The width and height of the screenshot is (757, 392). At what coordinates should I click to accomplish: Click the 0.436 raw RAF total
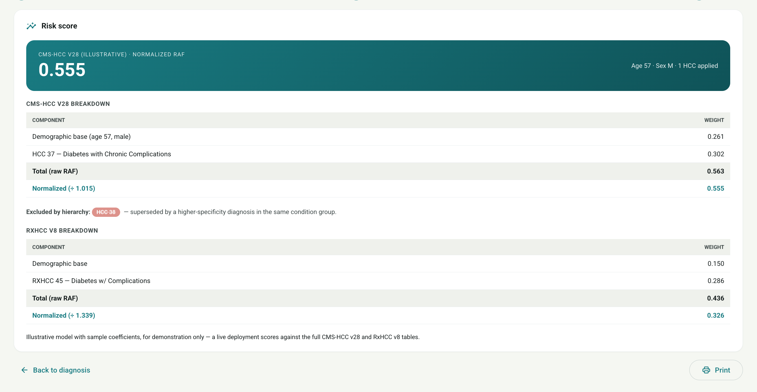[715, 298]
